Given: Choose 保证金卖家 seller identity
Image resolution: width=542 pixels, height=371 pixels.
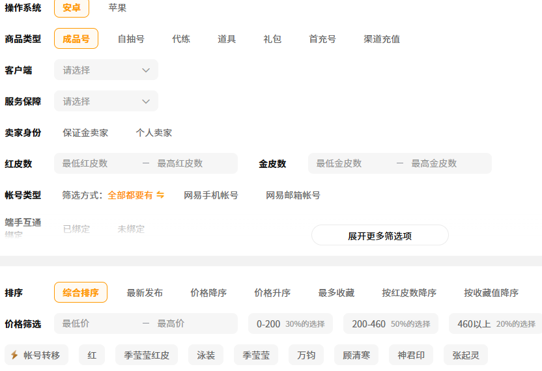Looking at the screenshot, I should pyautogui.click(x=85, y=133).
